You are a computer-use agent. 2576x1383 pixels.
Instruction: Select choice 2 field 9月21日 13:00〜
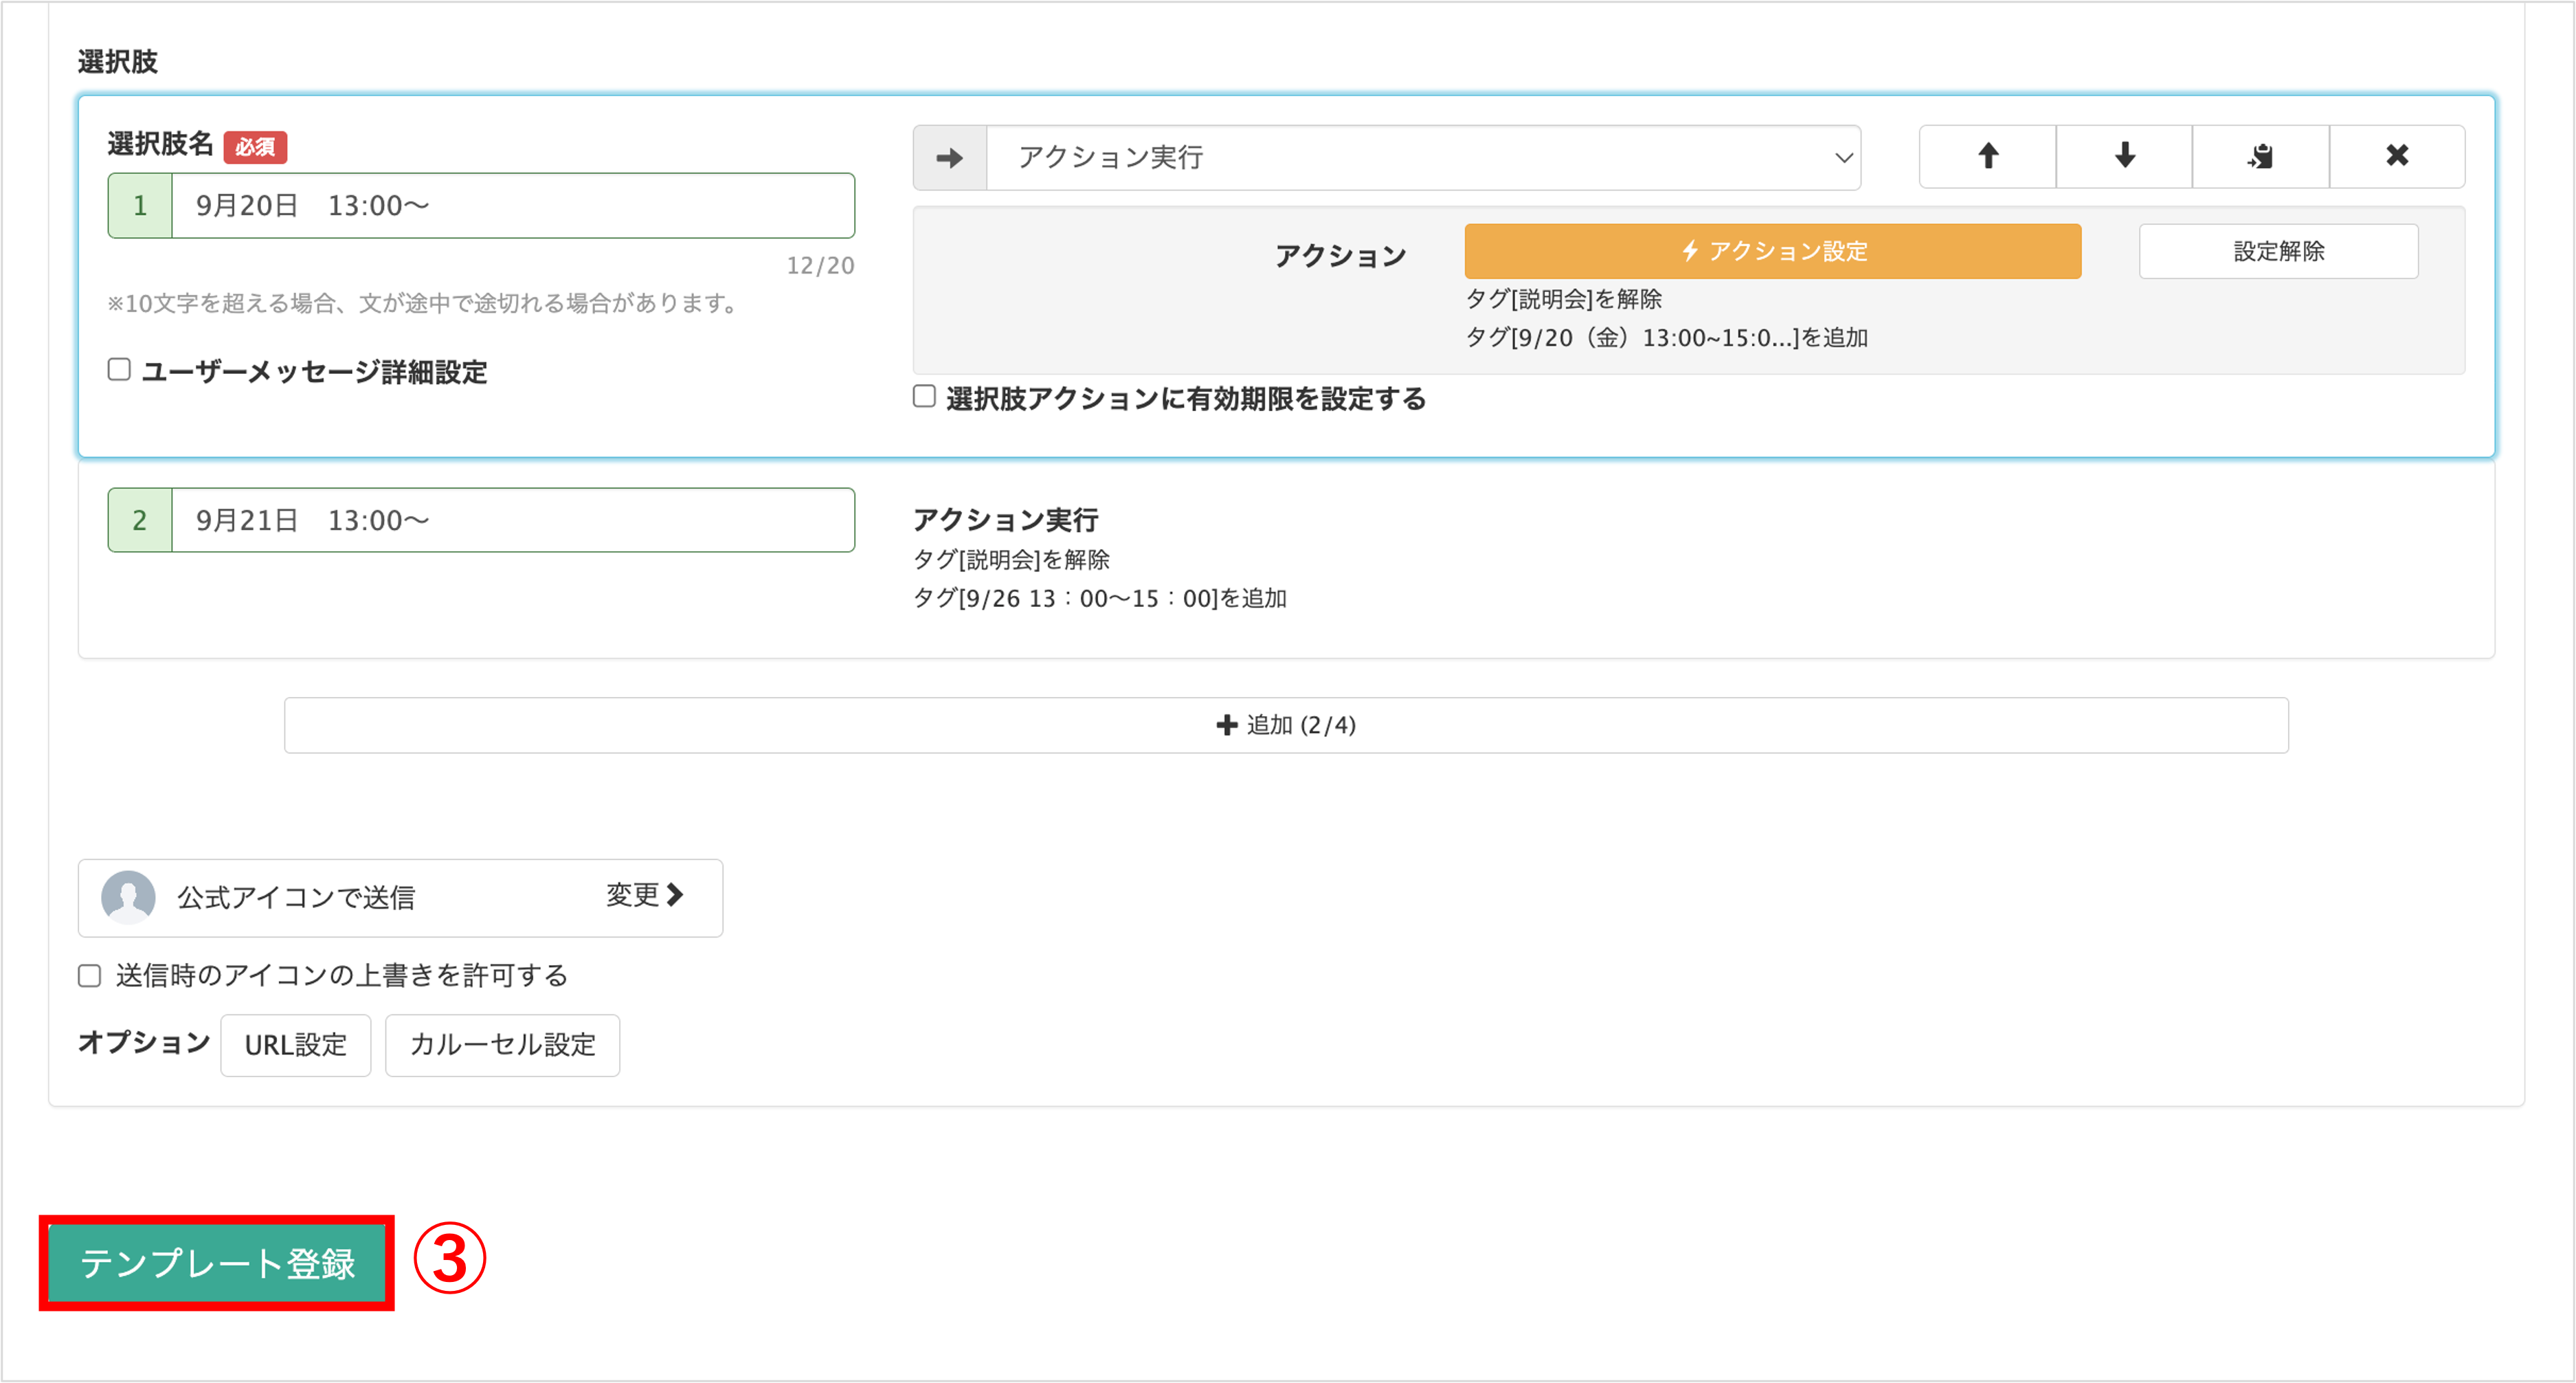[513, 520]
